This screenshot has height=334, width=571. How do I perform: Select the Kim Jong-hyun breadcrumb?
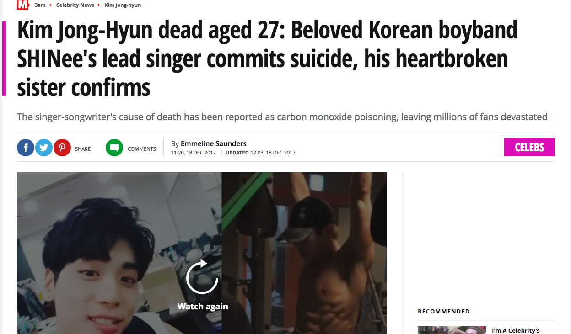point(123,5)
